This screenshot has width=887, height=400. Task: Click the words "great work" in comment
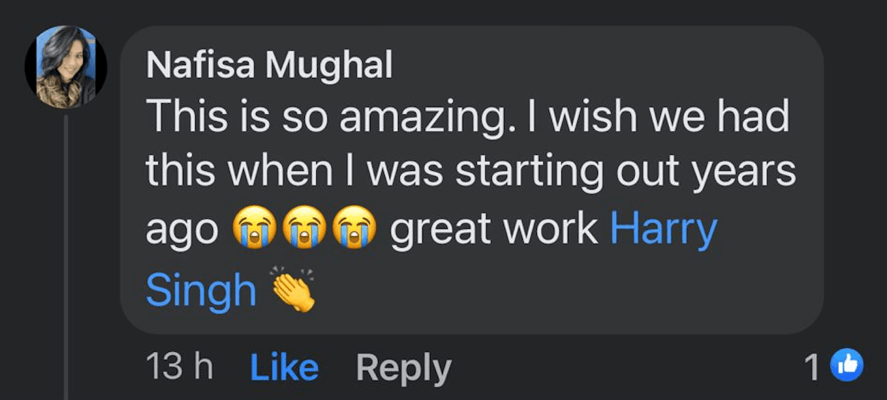(x=493, y=229)
